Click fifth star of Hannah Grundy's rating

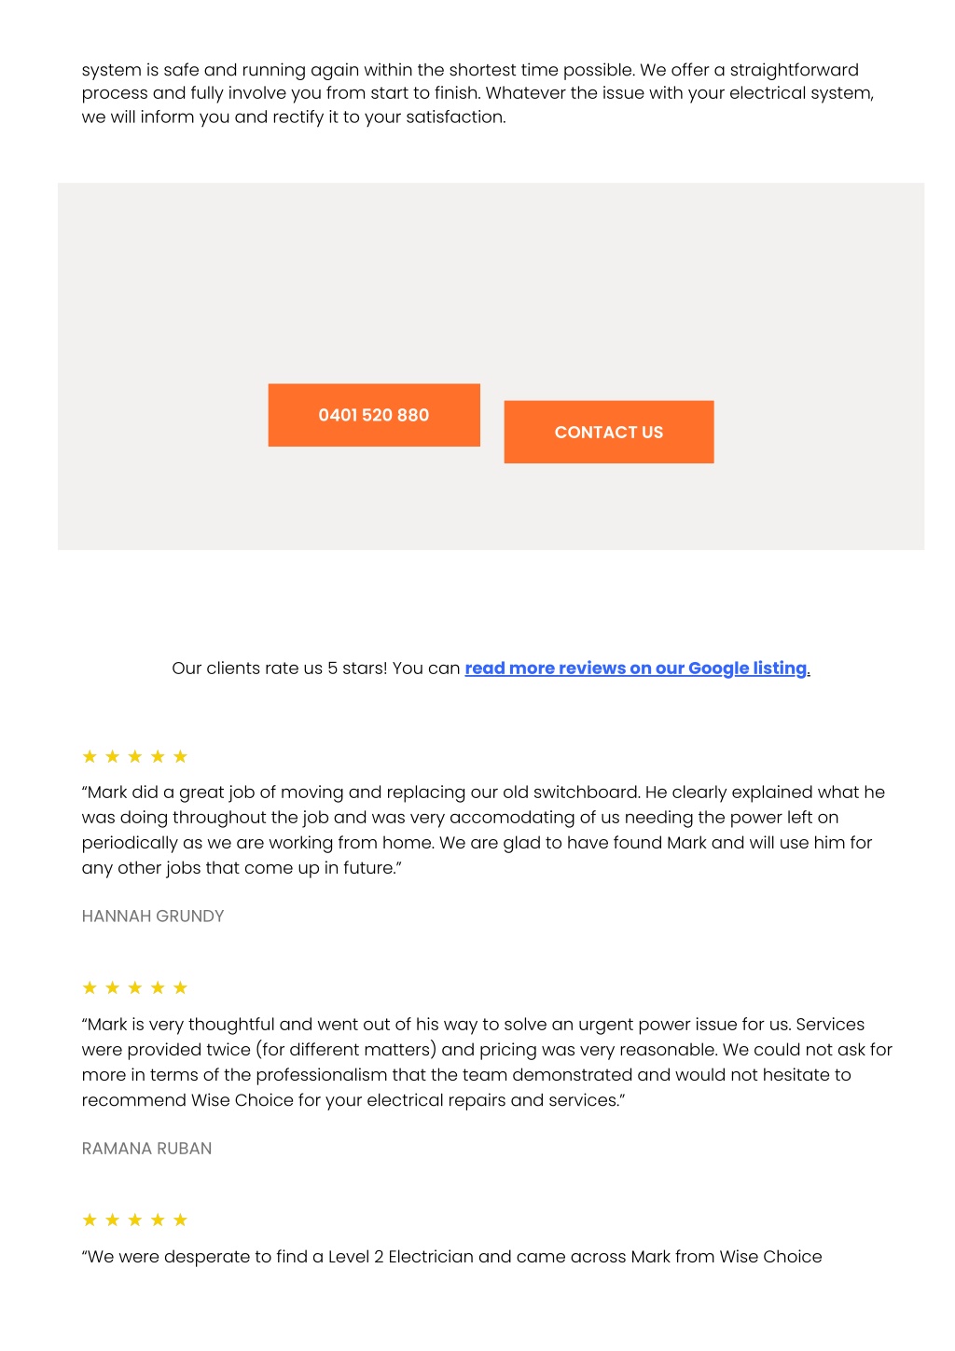pyautogui.click(x=181, y=756)
